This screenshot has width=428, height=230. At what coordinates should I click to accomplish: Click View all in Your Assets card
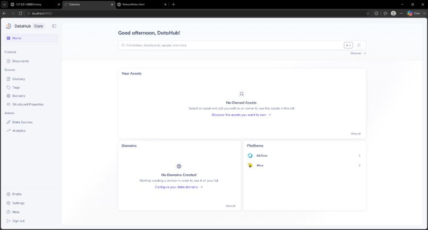[356, 134]
